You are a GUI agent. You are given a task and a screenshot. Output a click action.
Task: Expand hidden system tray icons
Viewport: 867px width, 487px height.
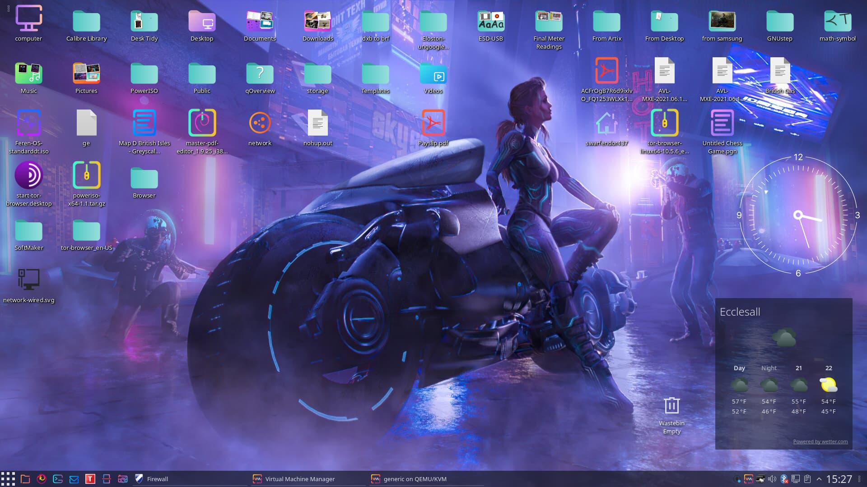[819, 479]
